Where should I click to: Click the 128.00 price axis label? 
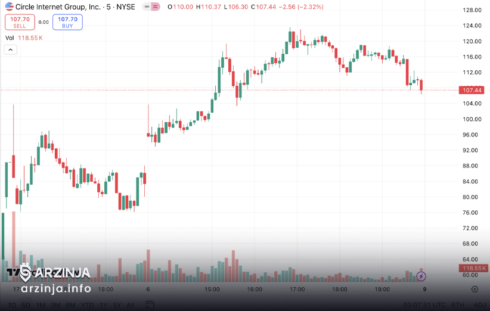point(472,10)
